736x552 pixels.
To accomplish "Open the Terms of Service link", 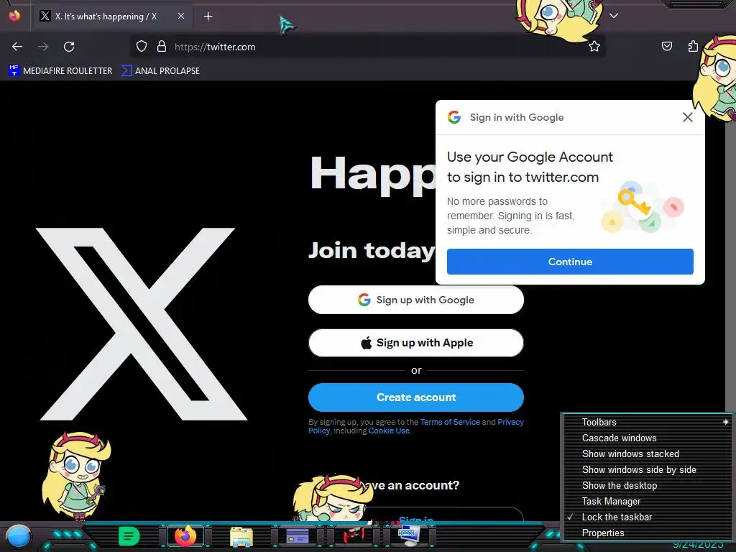I will [450, 422].
